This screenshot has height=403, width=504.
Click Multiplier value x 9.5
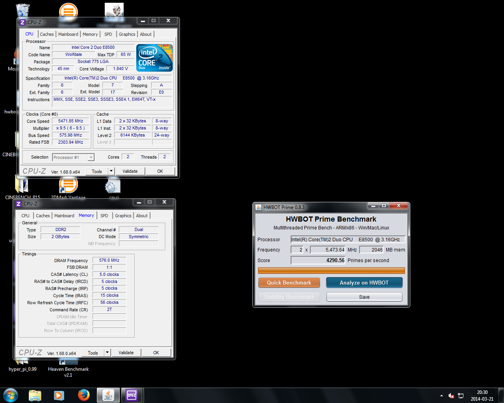coord(71,128)
